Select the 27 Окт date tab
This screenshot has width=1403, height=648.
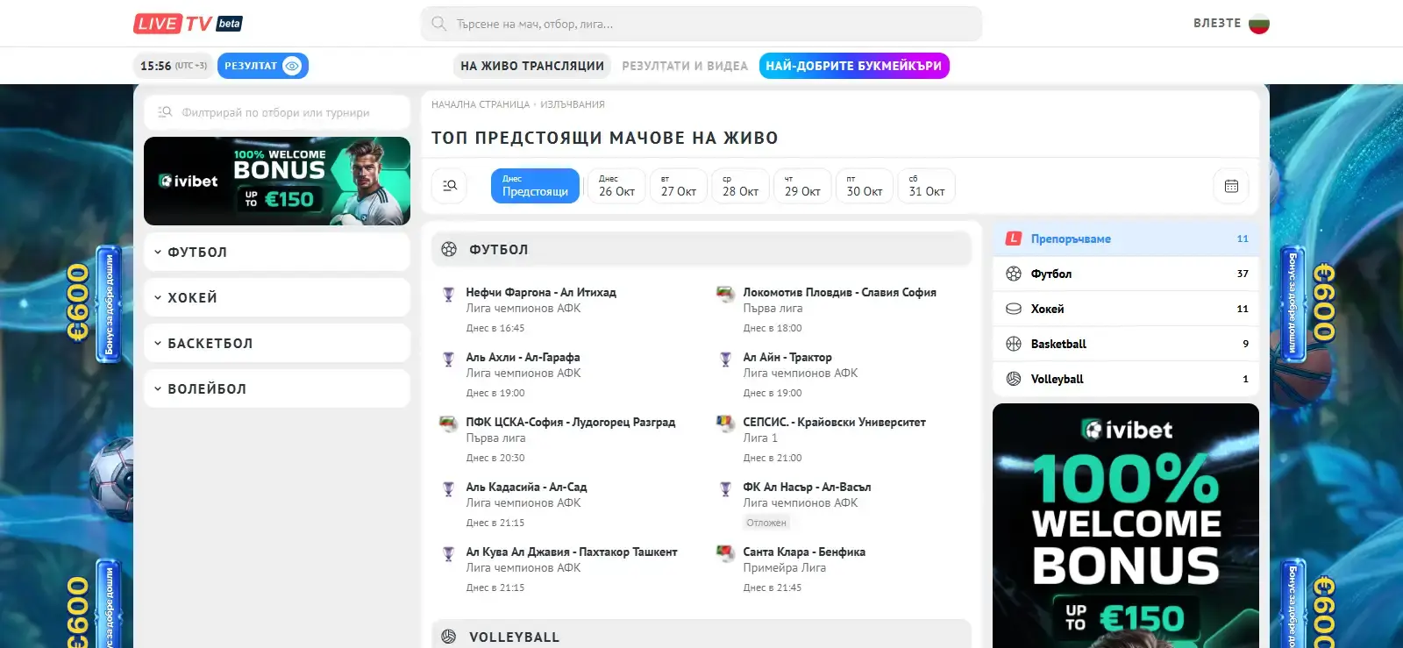pyautogui.click(x=679, y=186)
